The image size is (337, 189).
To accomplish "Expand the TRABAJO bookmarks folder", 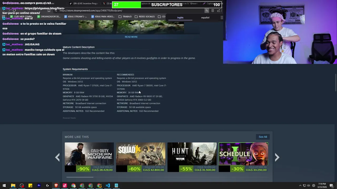I will [x=125, y=17].
